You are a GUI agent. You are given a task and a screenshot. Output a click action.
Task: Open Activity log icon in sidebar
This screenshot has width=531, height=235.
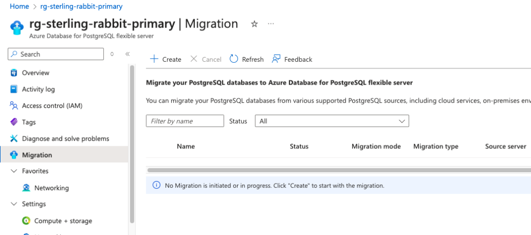pos(14,89)
